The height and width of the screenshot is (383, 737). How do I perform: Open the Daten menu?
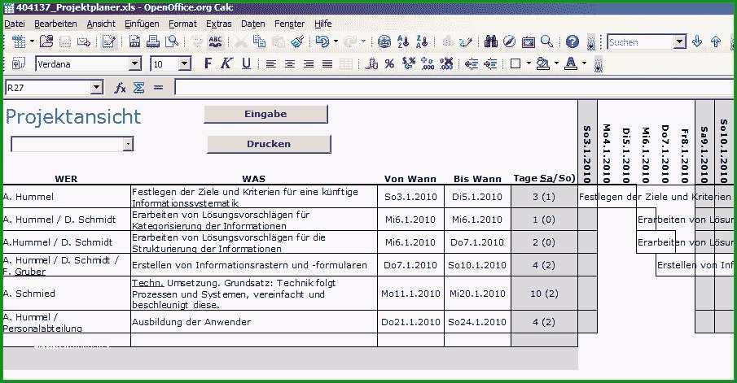click(x=253, y=24)
